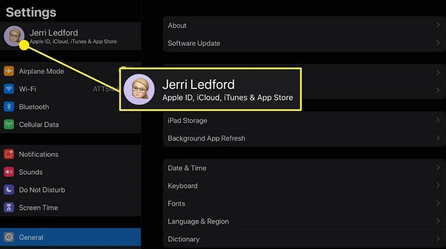Select Sounds in the sidebar
The height and width of the screenshot is (249, 446).
click(70, 172)
